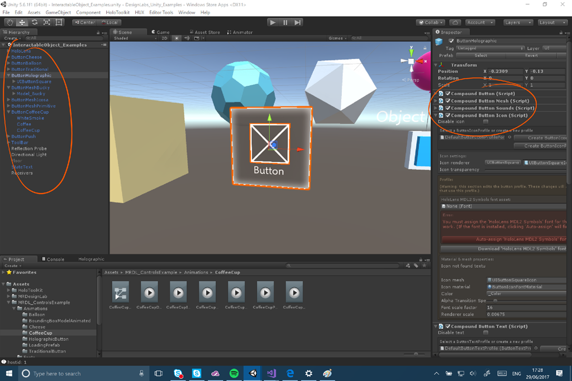The height and width of the screenshot is (381, 572).
Task: Open the GameObject menu
Action: click(58, 12)
